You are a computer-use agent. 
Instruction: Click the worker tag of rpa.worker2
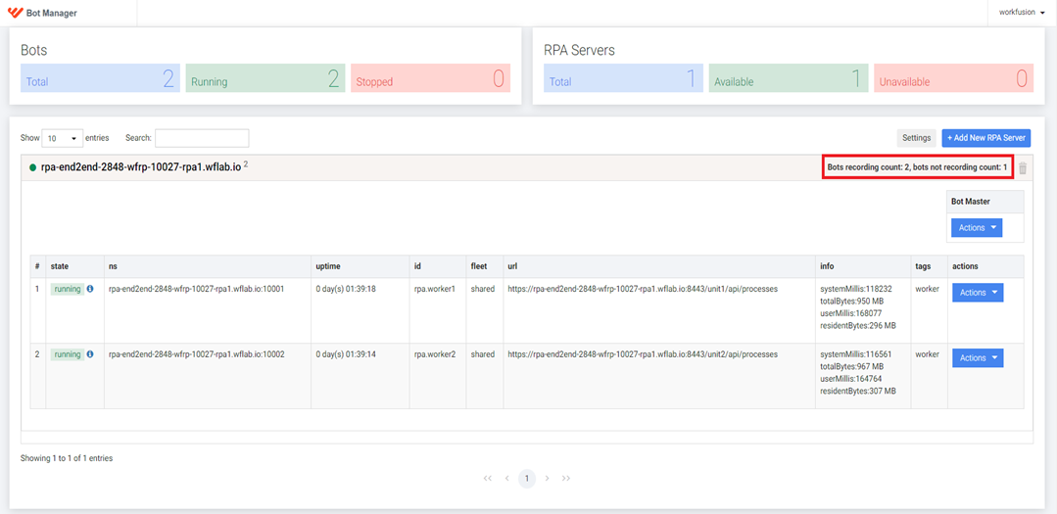click(x=926, y=353)
